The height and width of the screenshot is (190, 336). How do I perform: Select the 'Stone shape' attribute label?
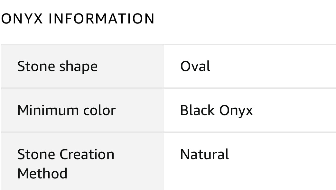click(57, 66)
